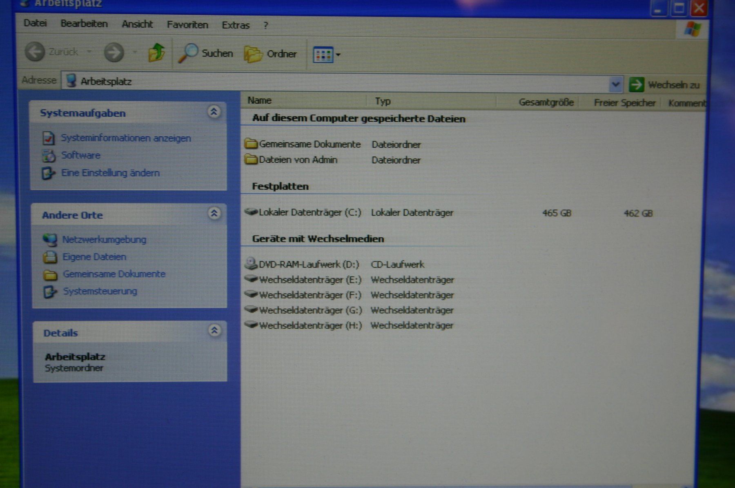The height and width of the screenshot is (488, 735).
Task: Click the Eigene Dateien folder icon
Action: [50, 257]
